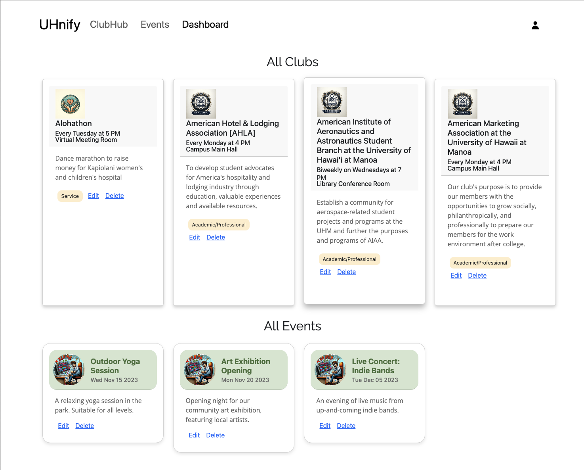Screen dimensions: 584x470
Task: Open the Events navigation item
Action: 155,25
